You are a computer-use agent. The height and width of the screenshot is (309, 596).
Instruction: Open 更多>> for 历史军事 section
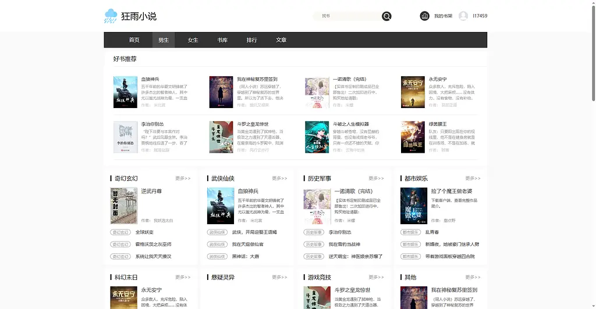376,178
